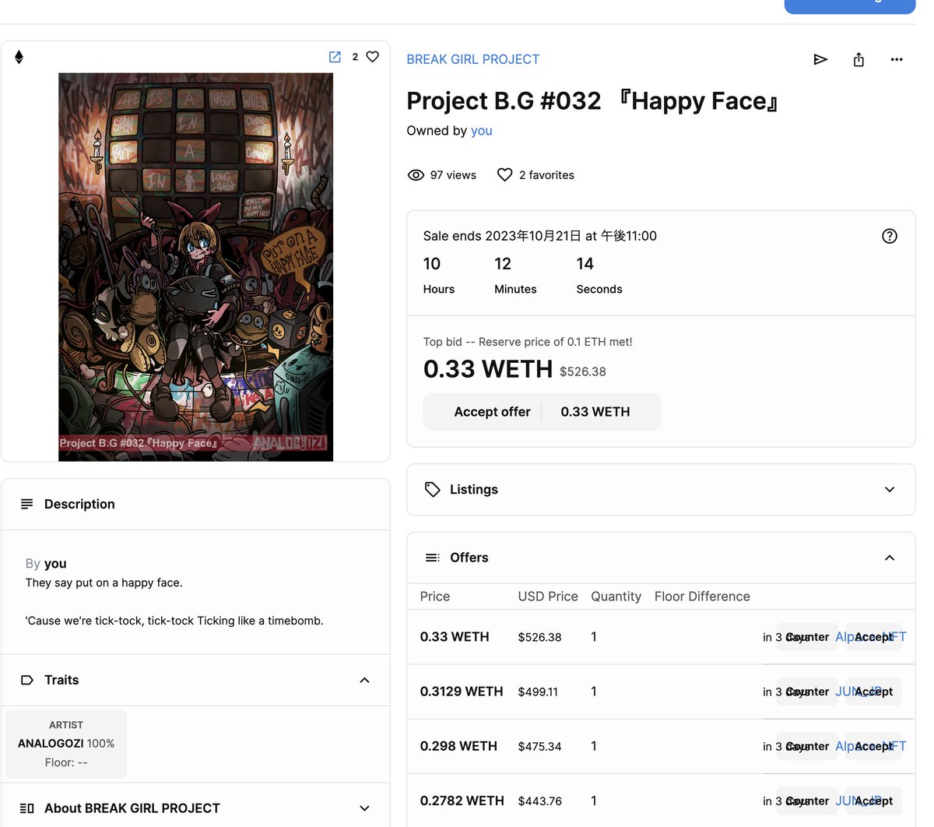Click the USD Price column header

click(x=548, y=596)
